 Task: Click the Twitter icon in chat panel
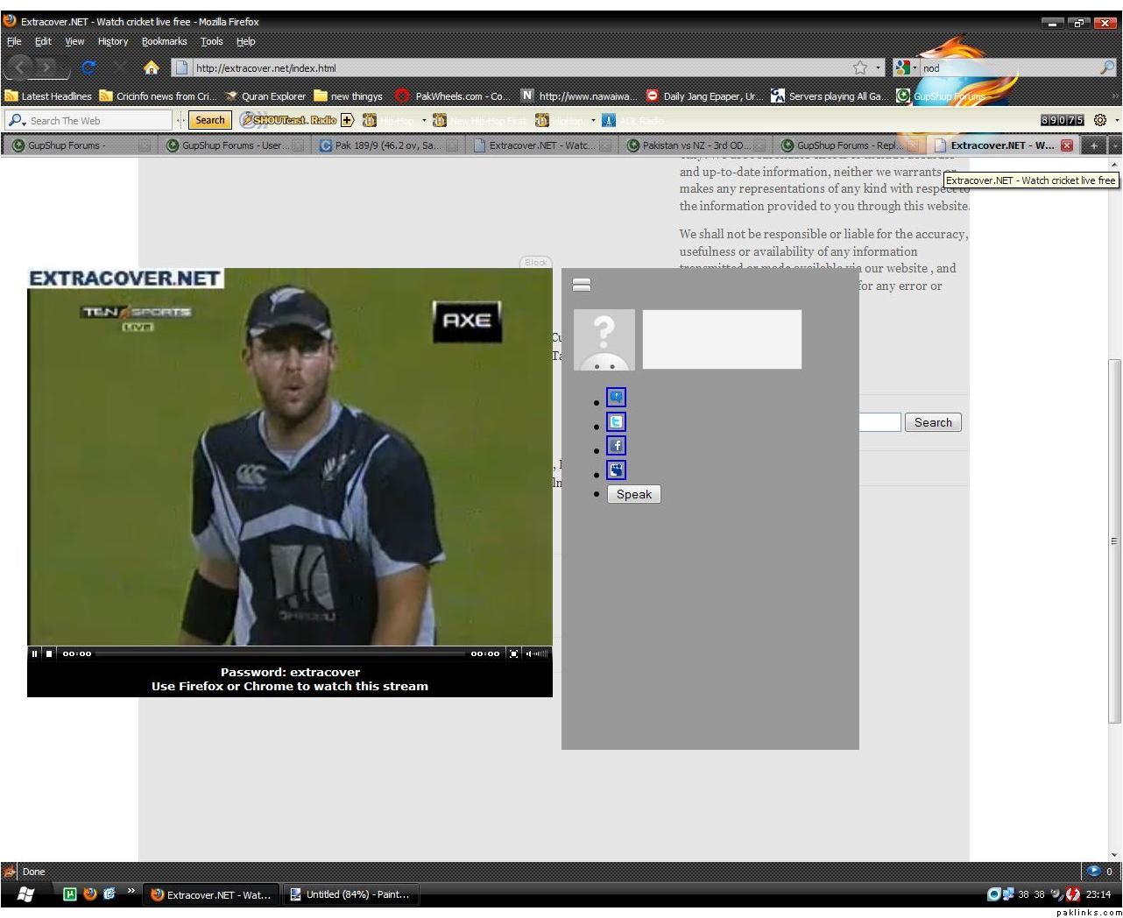[616, 422]
